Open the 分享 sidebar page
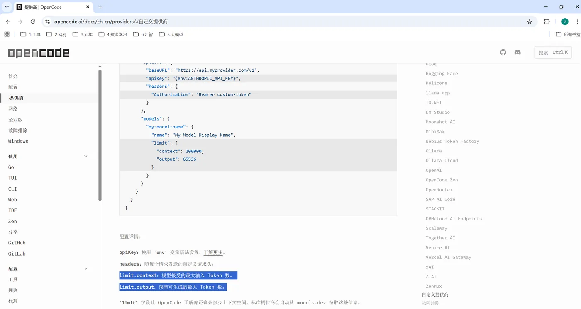Viewport: 581px width, 309px height. pos(13,232)
